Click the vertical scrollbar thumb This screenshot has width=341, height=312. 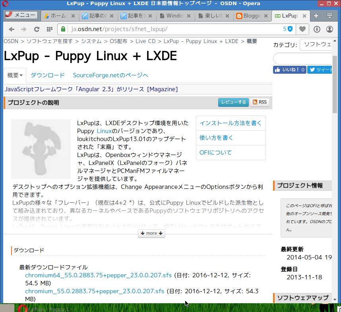point(335,84)
